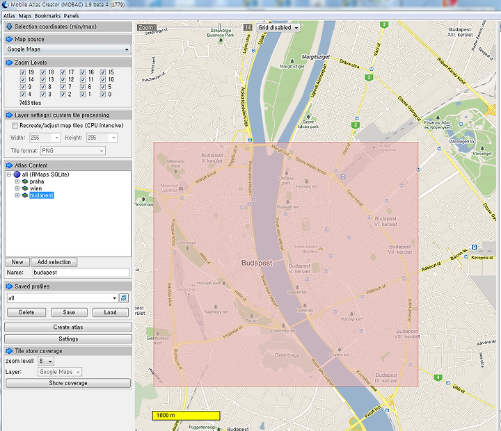
Task: Click the layer icon beside 'wien'
Action: coord(25,188)
